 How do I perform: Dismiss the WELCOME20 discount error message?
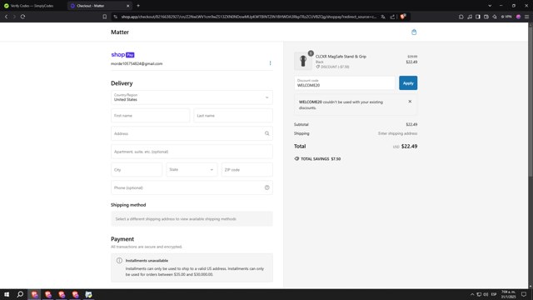[410, 102]
